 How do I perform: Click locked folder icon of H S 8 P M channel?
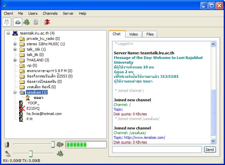pyautogui.click(x=22, y=71)
